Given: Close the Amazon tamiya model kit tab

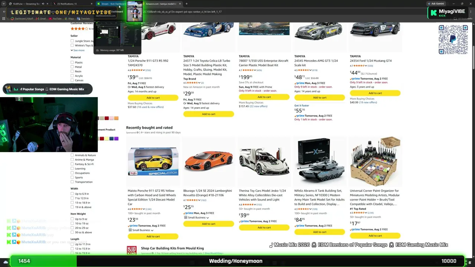Looking at the screenshot, I should click(x=180, y=4).
